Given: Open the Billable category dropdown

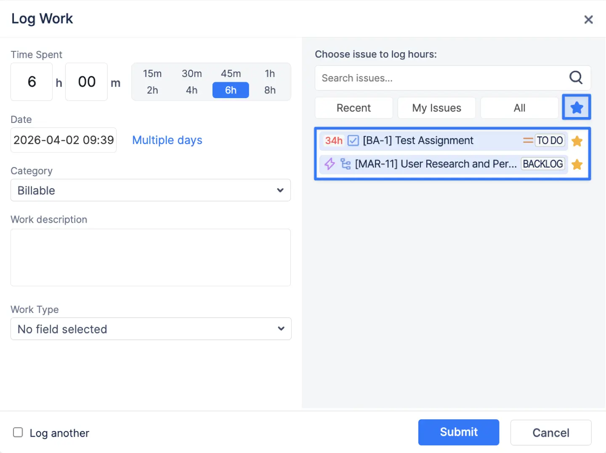Looking at the screenshot, I should [150, 190].
